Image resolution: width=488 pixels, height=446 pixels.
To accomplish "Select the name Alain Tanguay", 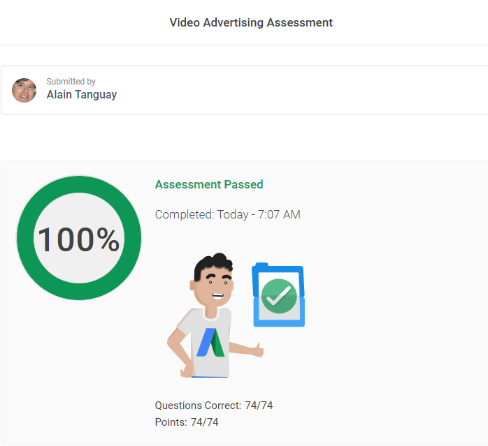I will [x=81, y=95].
